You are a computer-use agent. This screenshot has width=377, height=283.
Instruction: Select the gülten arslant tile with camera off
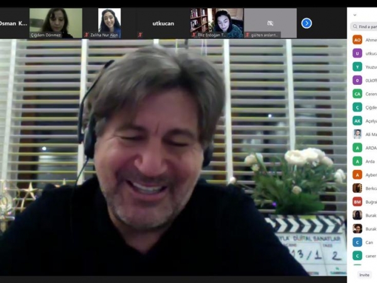[270, 23]
